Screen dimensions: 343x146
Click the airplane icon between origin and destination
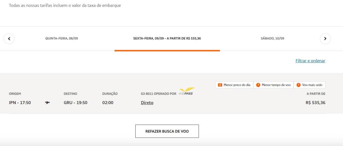[x=47, y=102]
